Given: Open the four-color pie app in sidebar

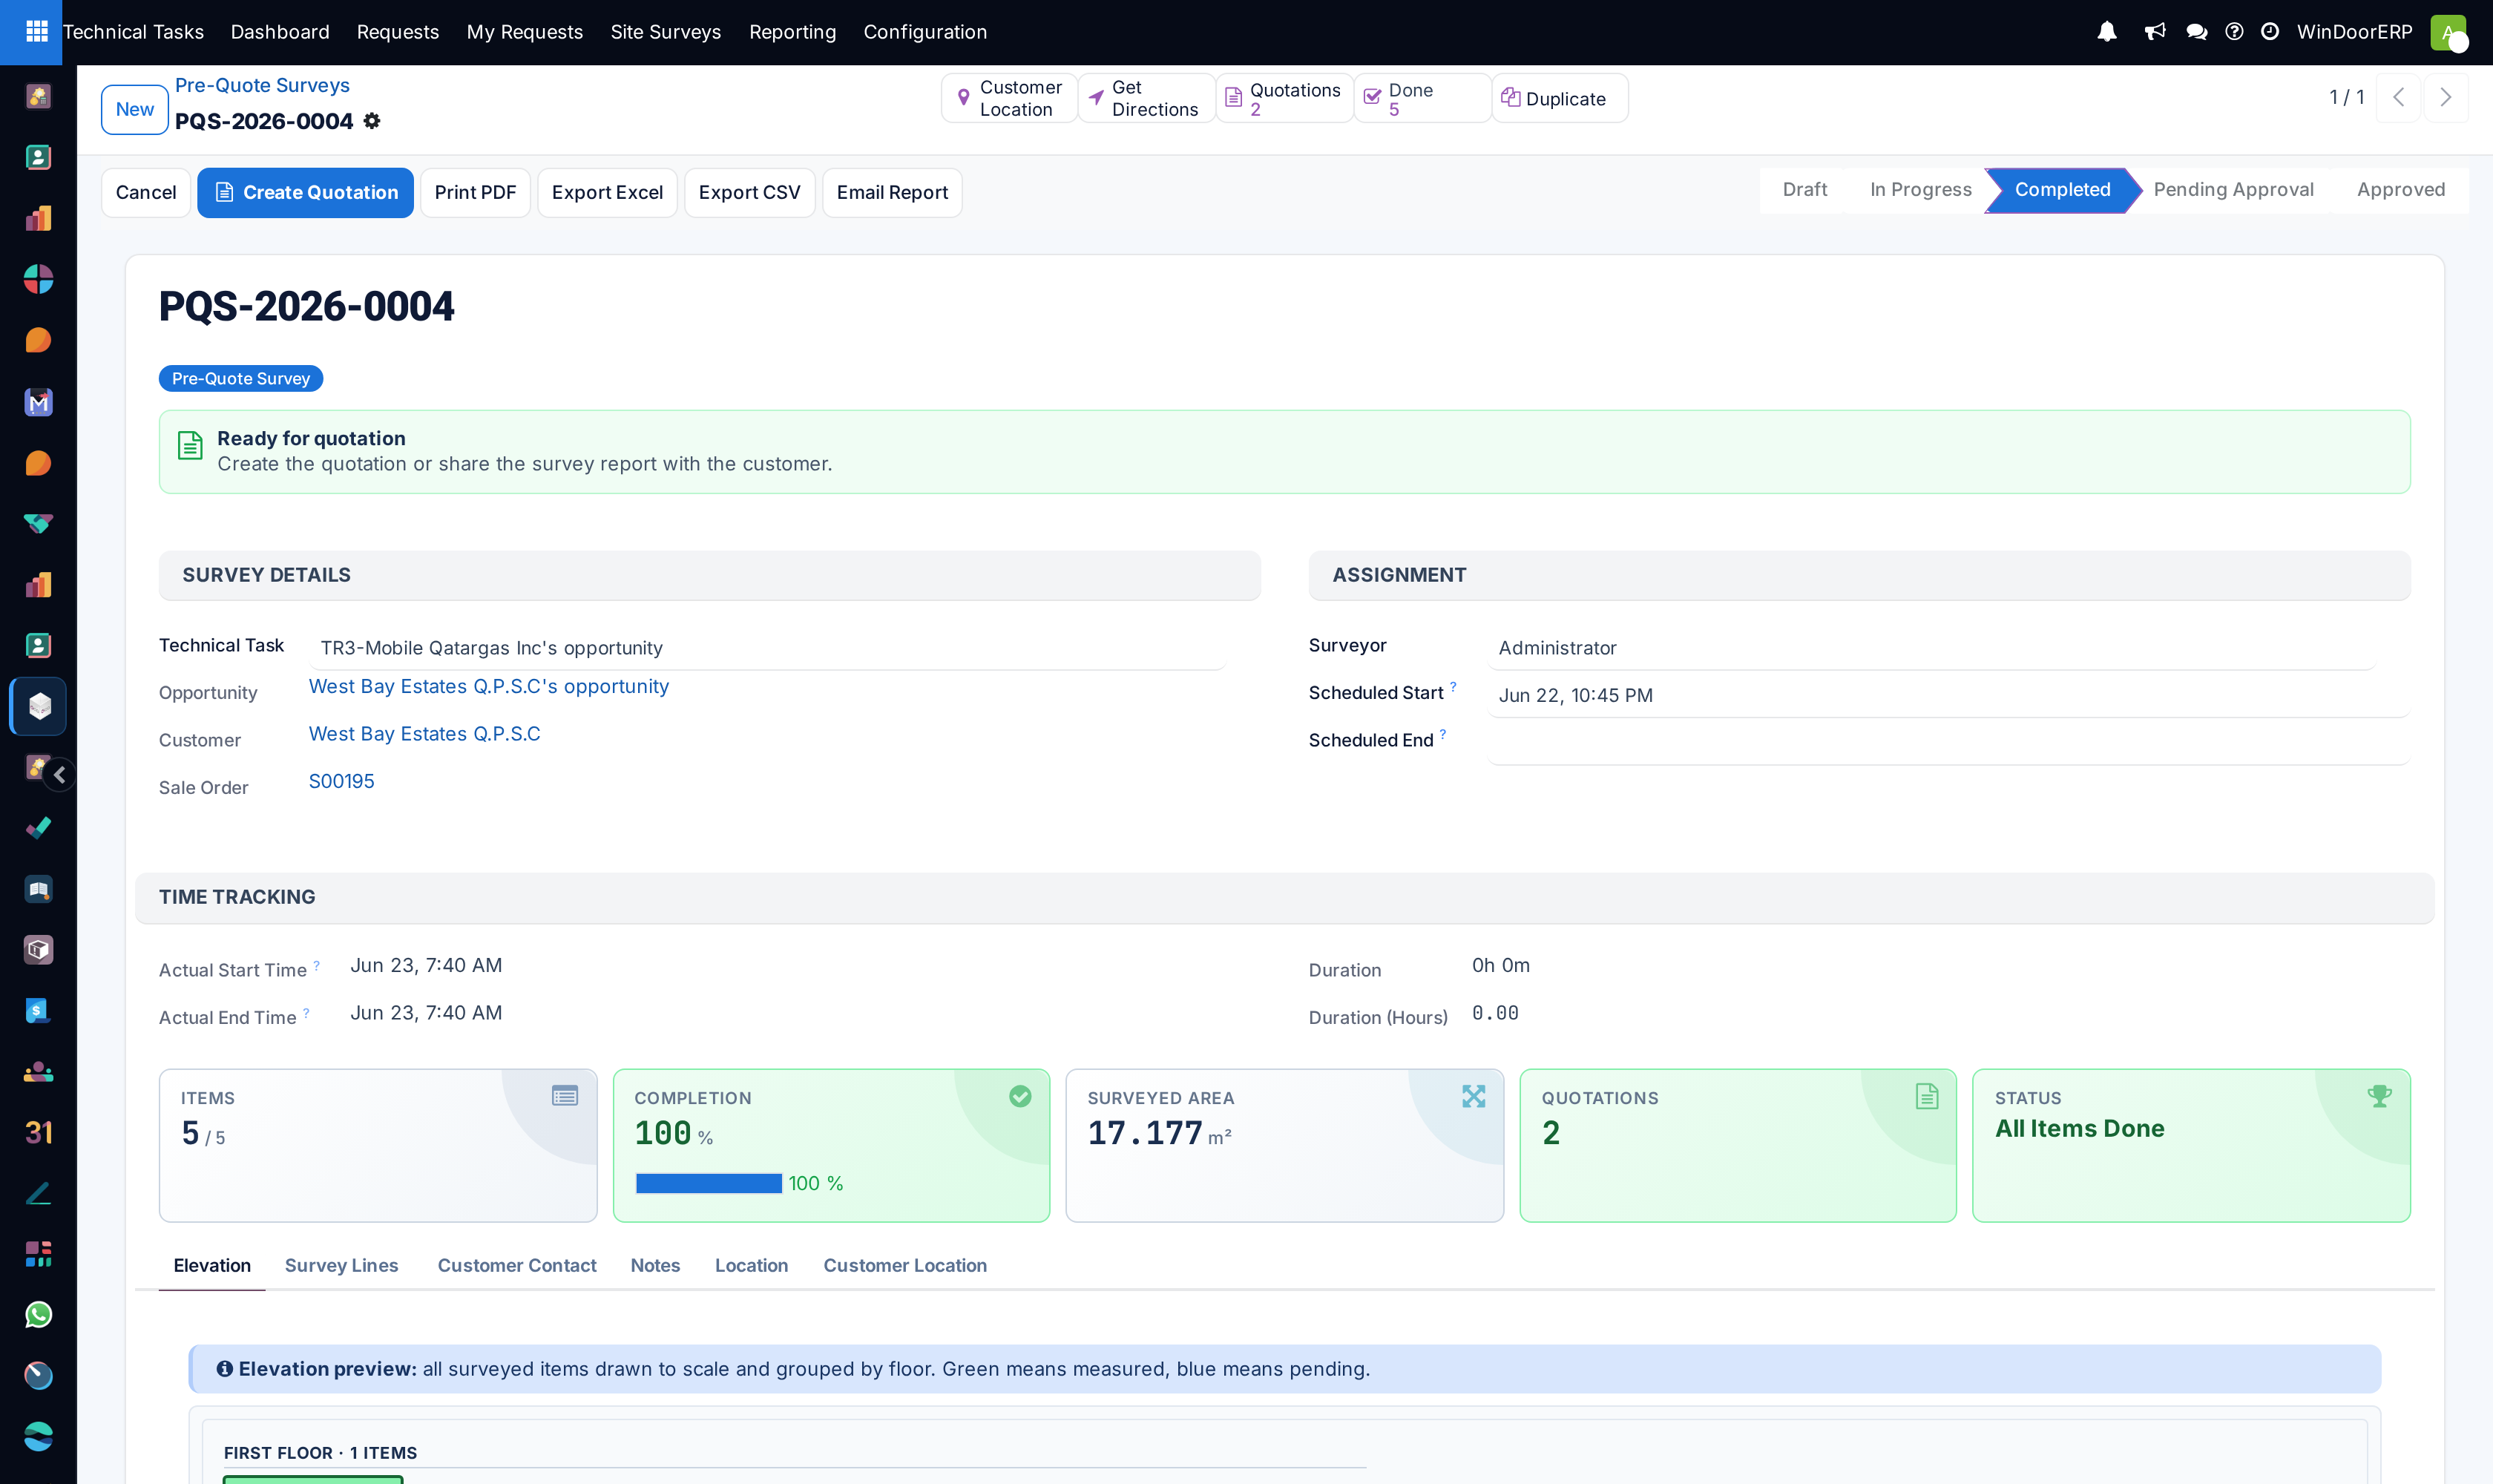Looking at the screenshot, I should pos(38,279).
